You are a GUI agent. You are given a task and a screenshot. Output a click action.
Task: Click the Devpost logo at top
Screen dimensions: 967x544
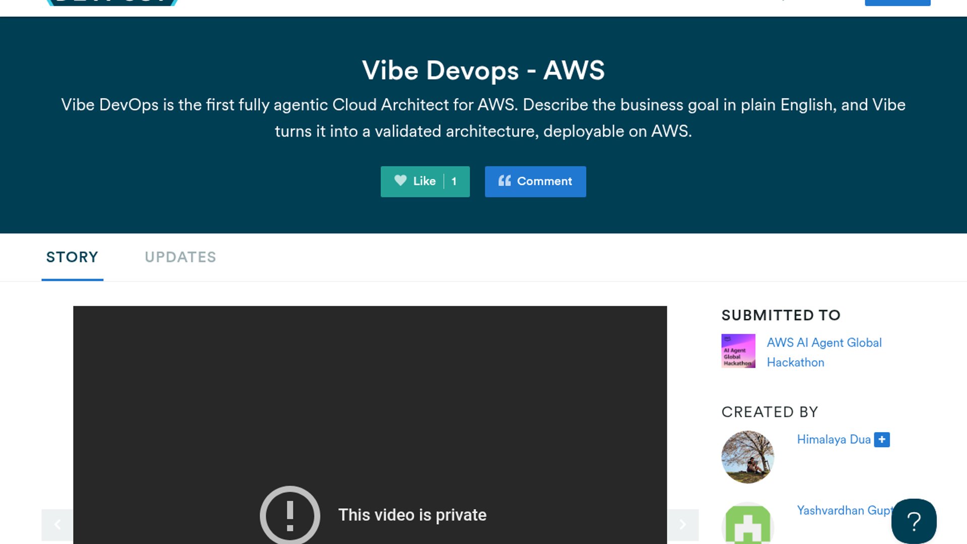112,3
